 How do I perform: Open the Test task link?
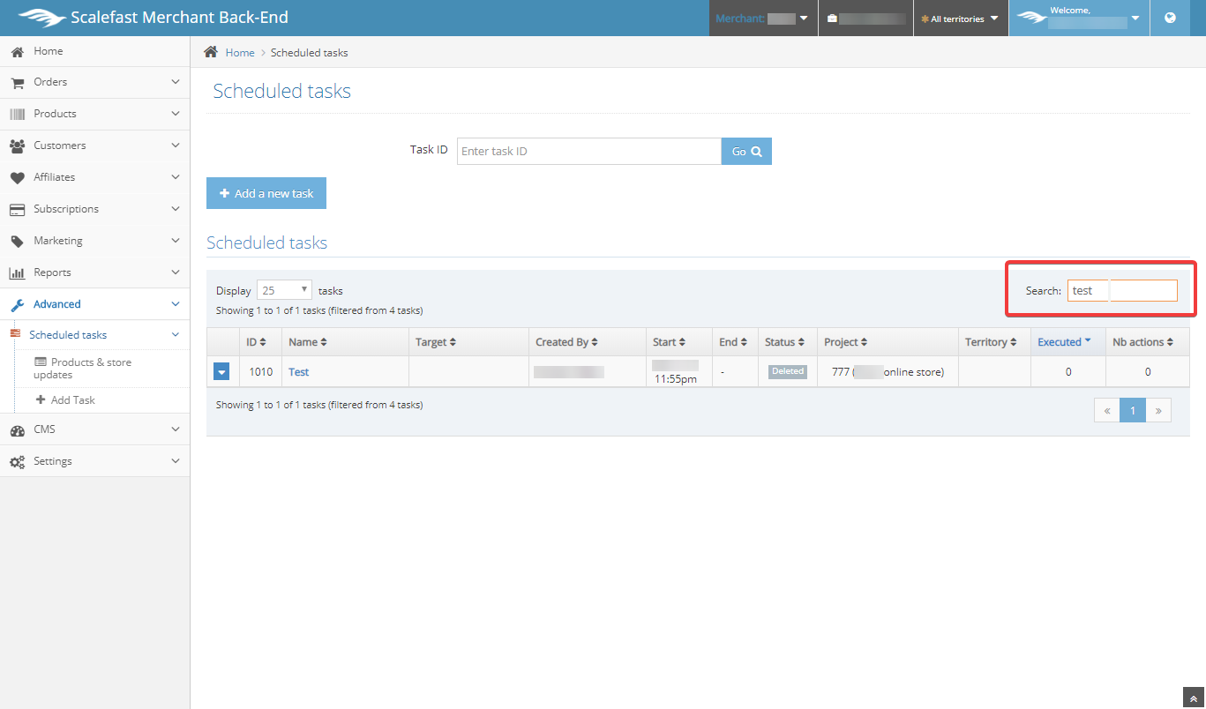(299, 372)
